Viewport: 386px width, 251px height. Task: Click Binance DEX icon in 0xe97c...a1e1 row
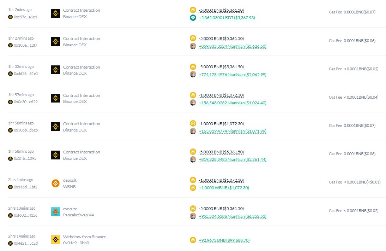(55, 13)
